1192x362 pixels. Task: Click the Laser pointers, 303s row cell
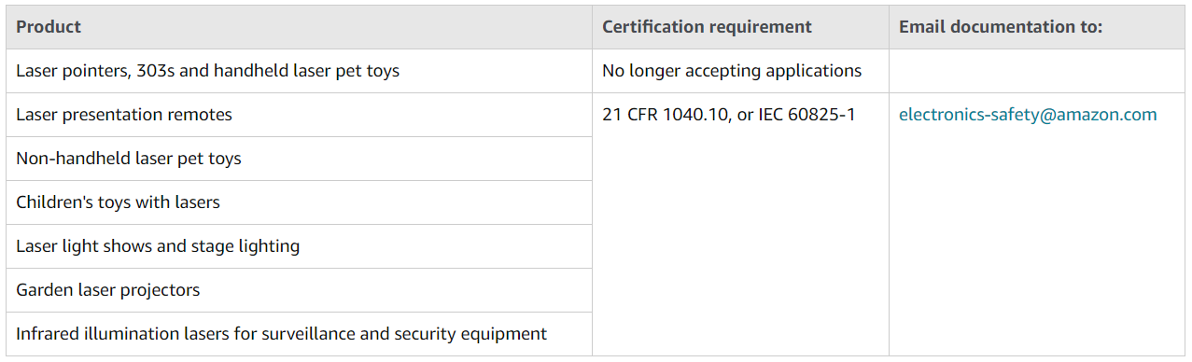click(x=299, y=71)
